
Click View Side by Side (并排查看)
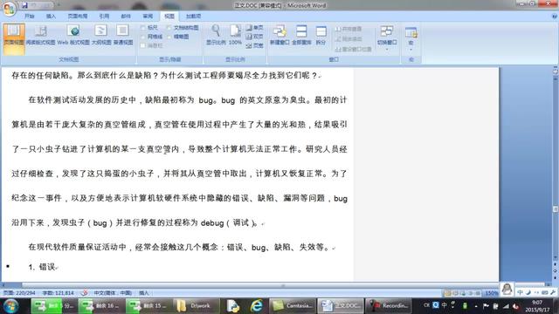(x=349, y=29)
